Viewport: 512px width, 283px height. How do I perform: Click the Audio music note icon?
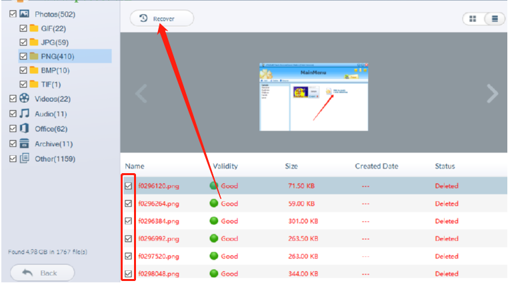point(24,113)
